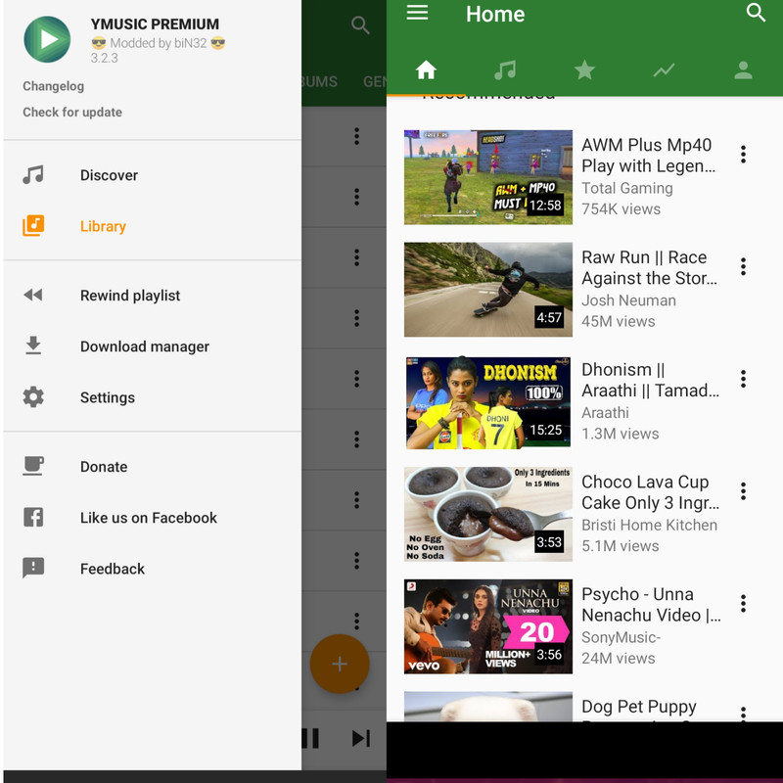Screen dimensions: 783x783
Task: Open Dog Pet Puppy video title
Action: pos(639,707)
